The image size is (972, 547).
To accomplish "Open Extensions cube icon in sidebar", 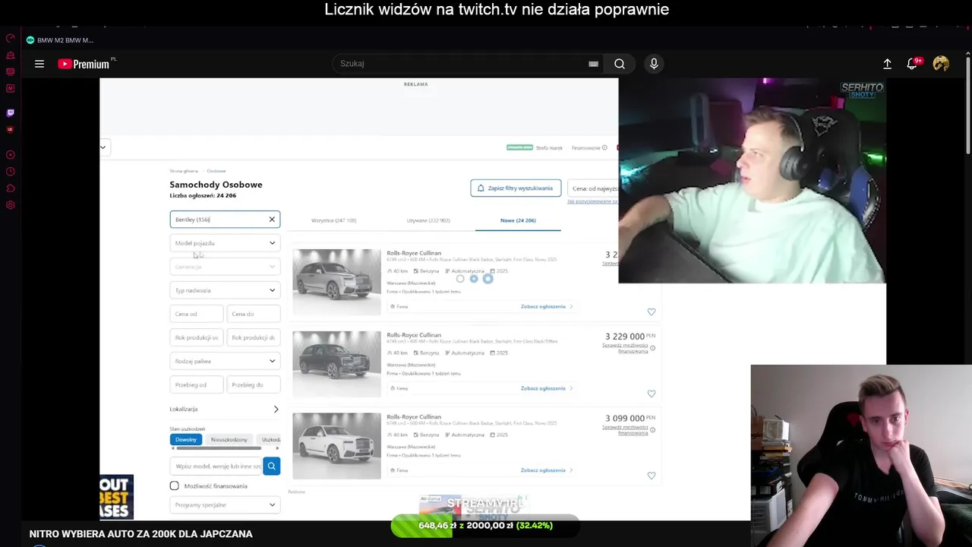I will [10, 188].
